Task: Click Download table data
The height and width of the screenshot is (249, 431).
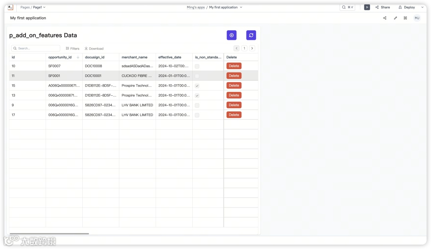Action: [94, 49]
